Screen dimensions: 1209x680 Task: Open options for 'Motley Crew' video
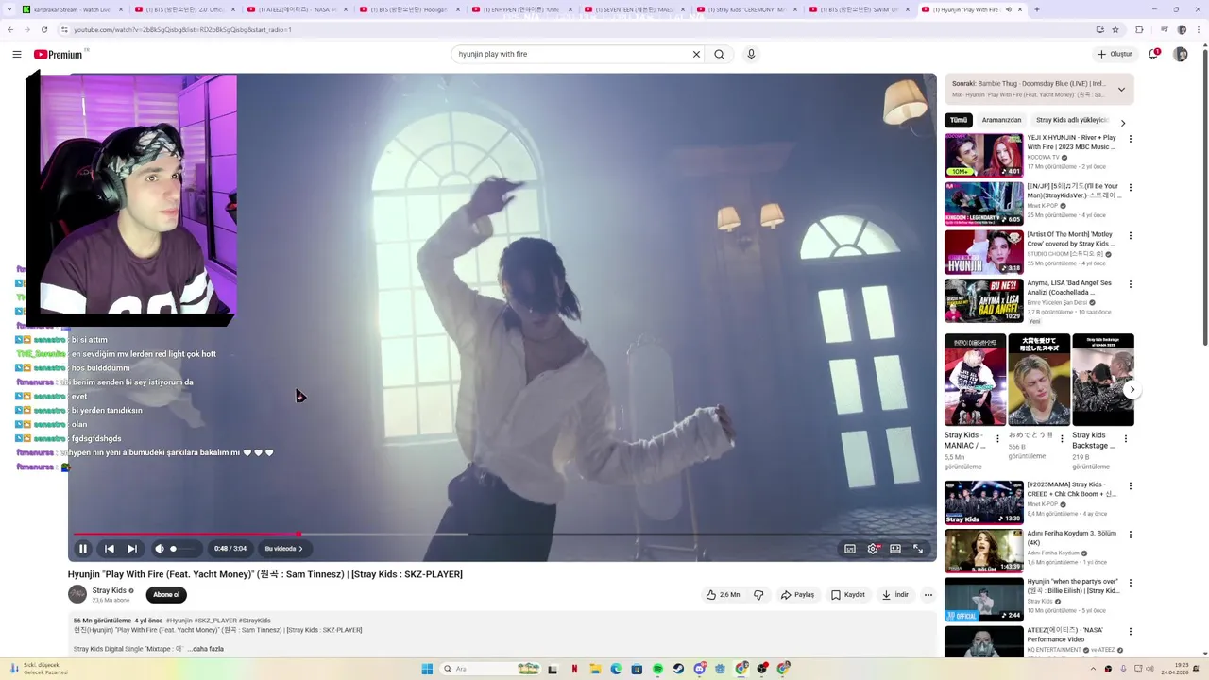[x=1131, y=235]
